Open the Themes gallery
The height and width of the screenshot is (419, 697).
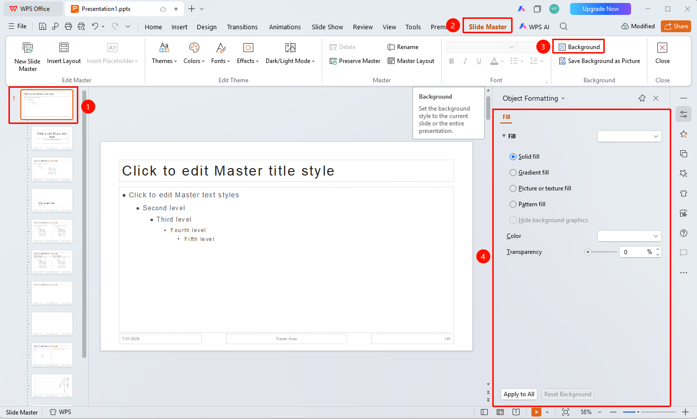pos(164,54)
